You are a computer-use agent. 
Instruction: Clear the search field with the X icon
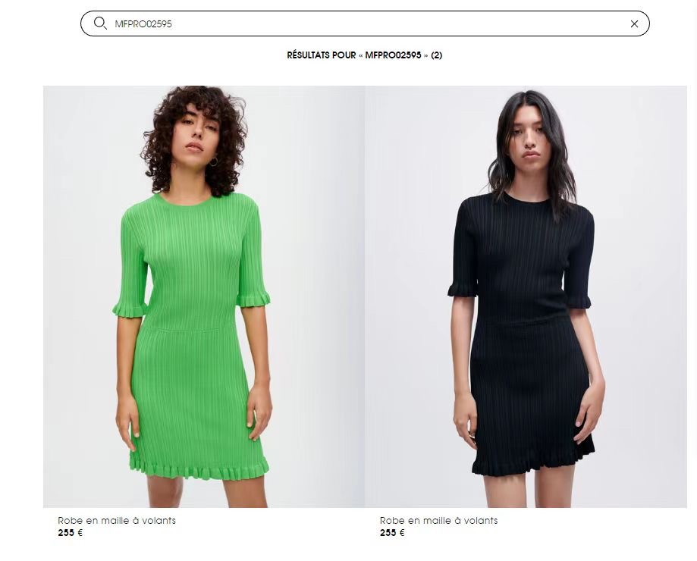(634, 24)
